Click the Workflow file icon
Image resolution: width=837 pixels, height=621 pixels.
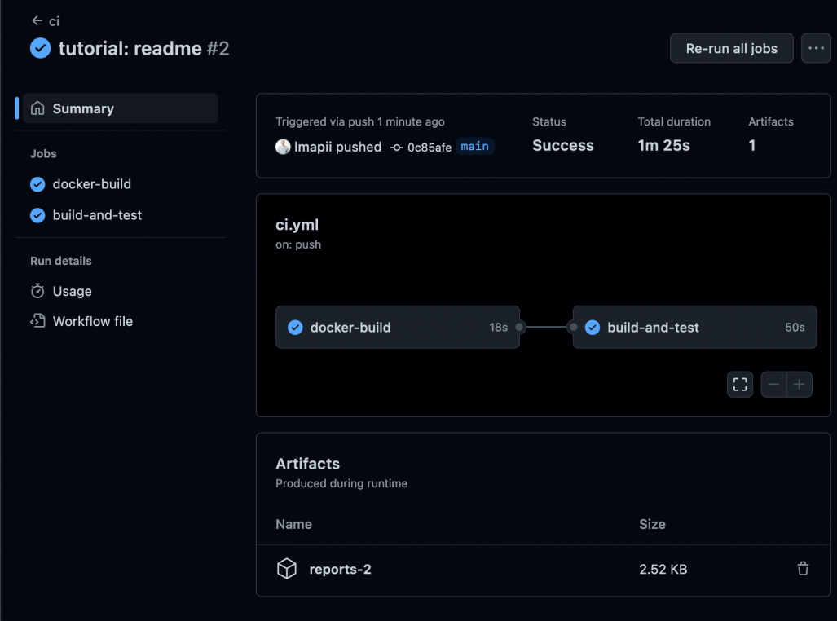pyautogui.click(x=37, y=321)
